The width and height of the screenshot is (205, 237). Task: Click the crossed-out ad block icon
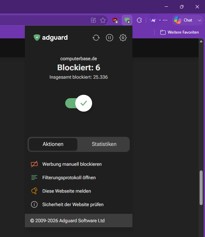tap(34, 164)
